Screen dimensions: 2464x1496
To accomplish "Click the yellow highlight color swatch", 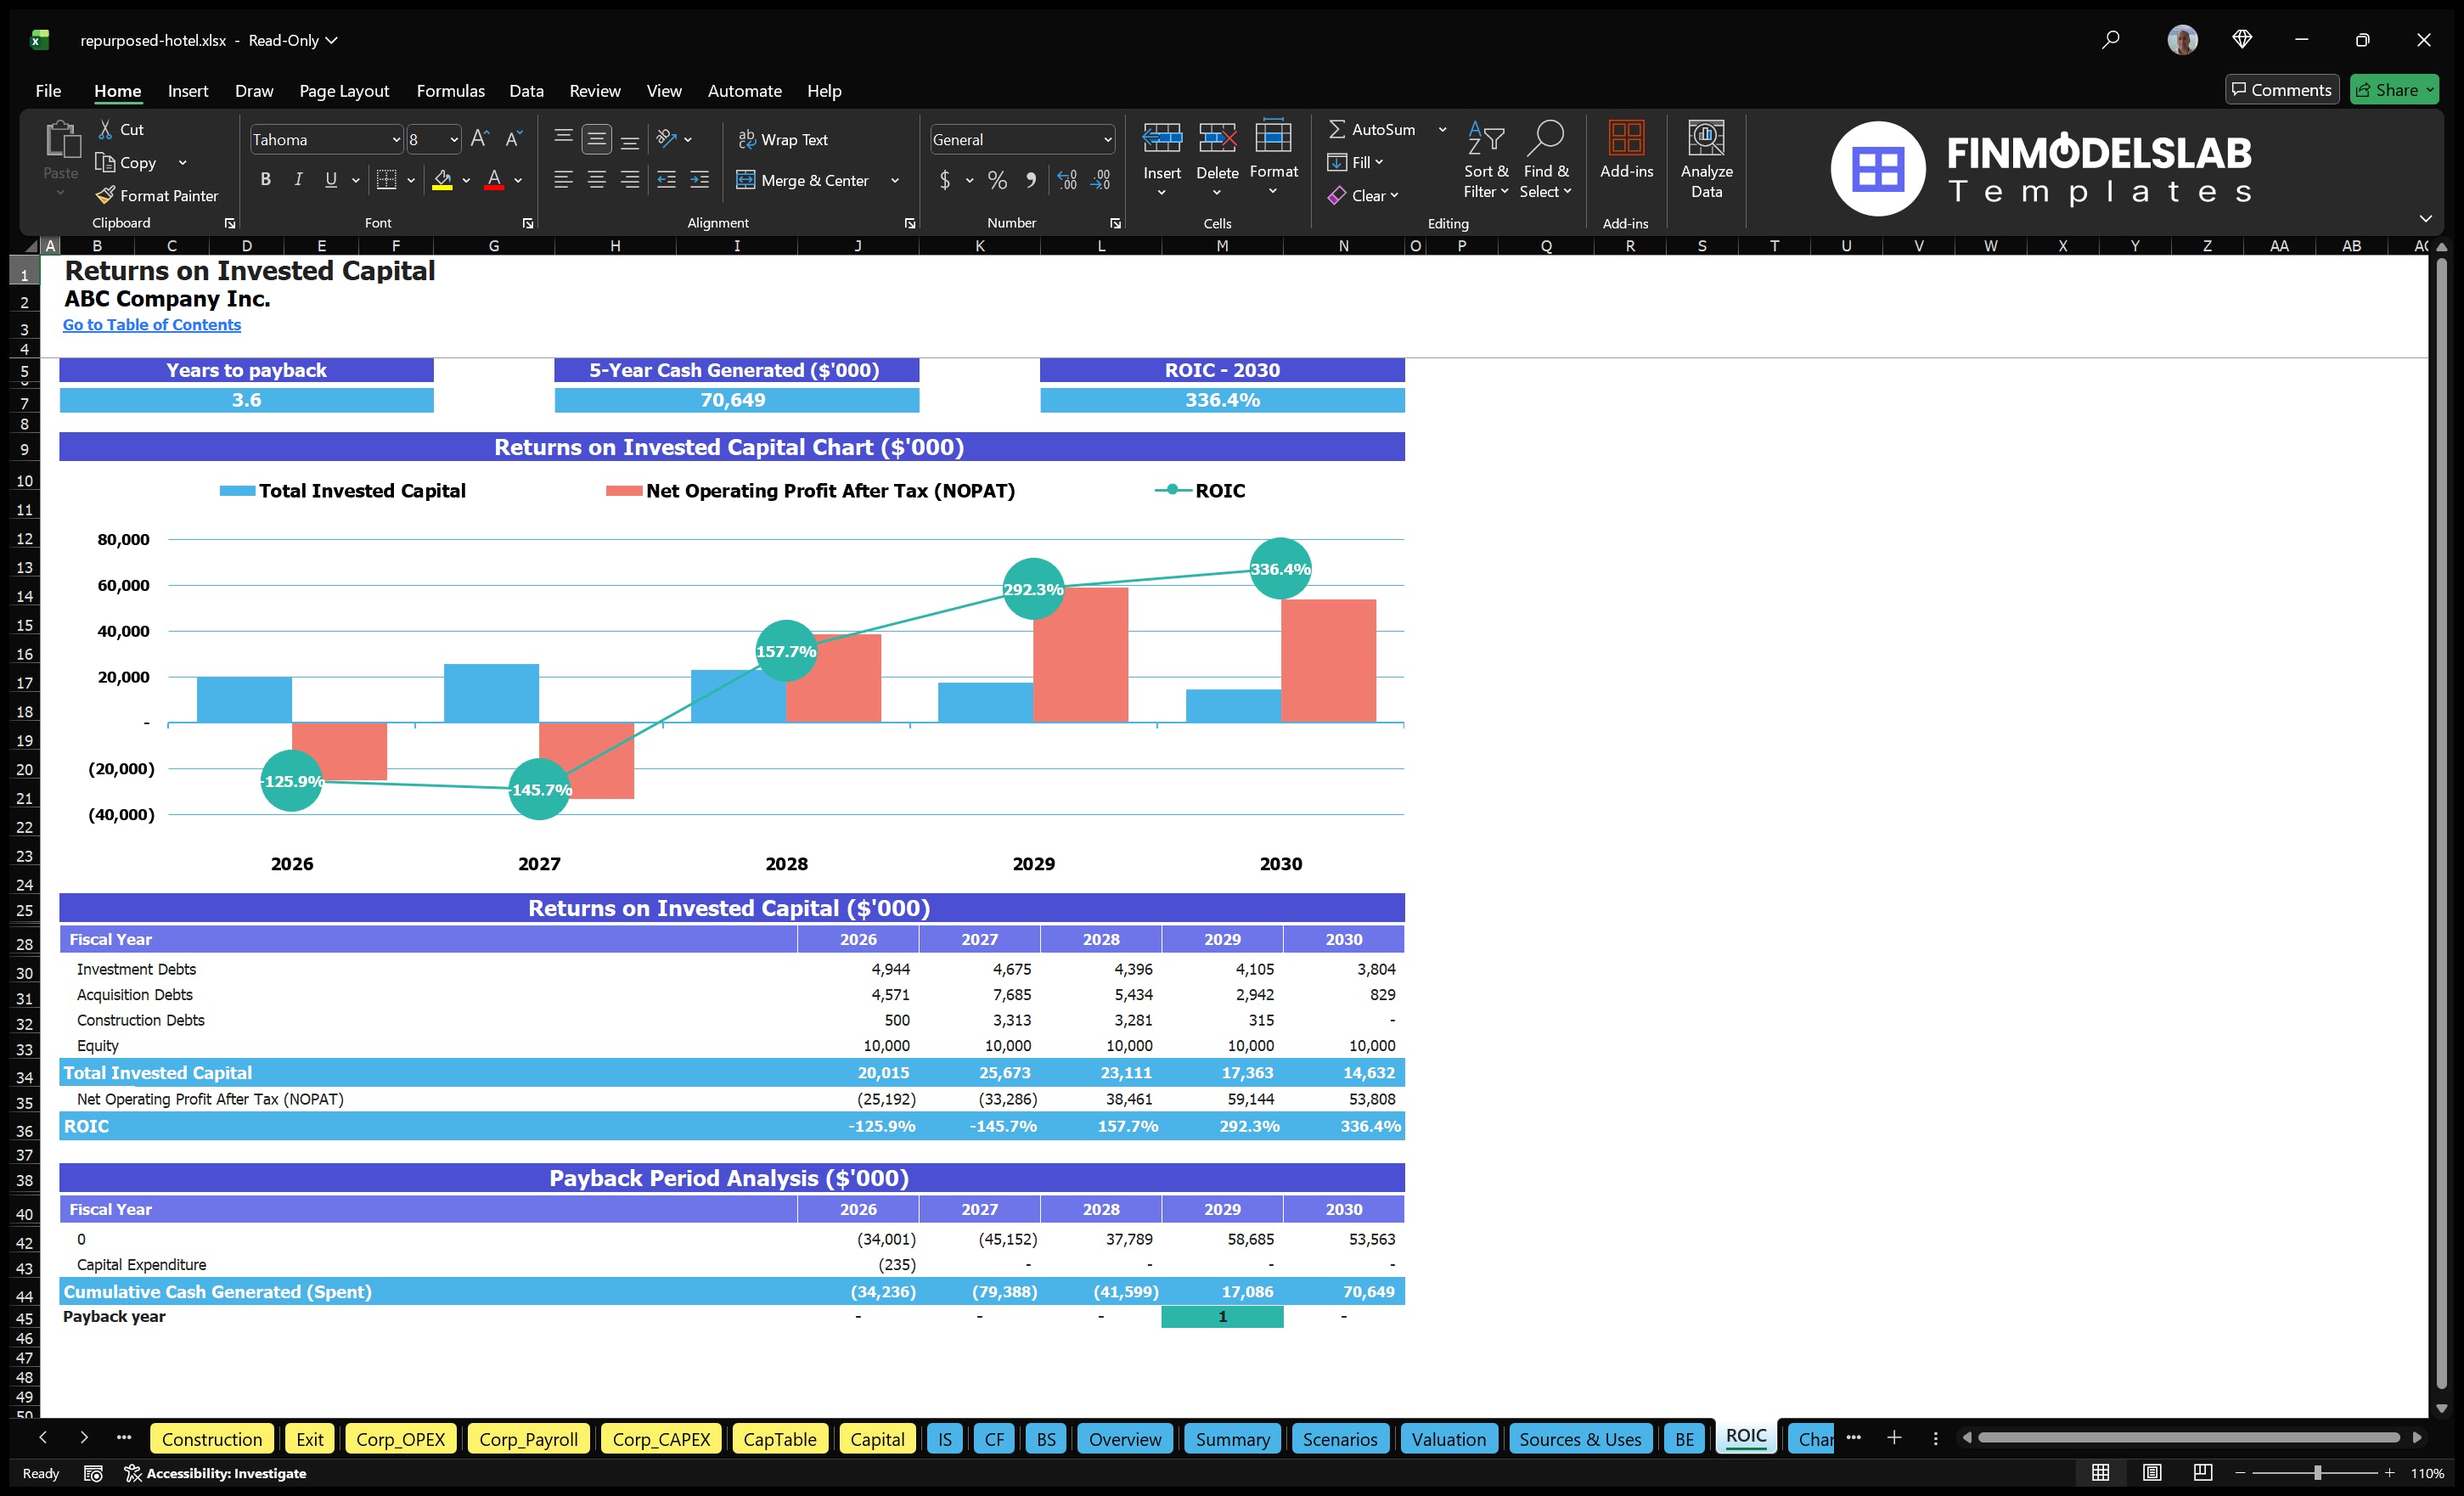I will (445, 186).
